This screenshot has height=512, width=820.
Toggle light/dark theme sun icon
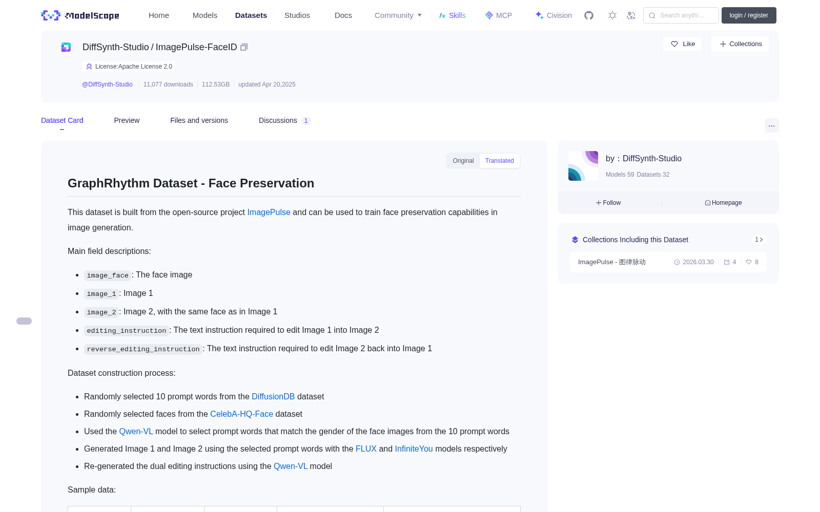pos(612,15)
